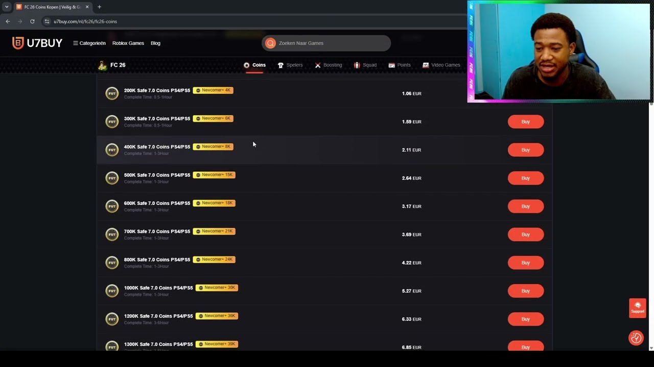Click the FUT coin icon for 1000K
This screenshot has height=367, width=654.
tap(112, 291)
